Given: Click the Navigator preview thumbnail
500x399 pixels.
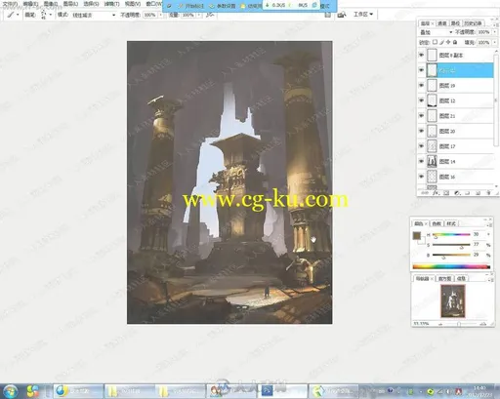Looking at the screenshot, I should pyautogui.click(x=453, y=301).
